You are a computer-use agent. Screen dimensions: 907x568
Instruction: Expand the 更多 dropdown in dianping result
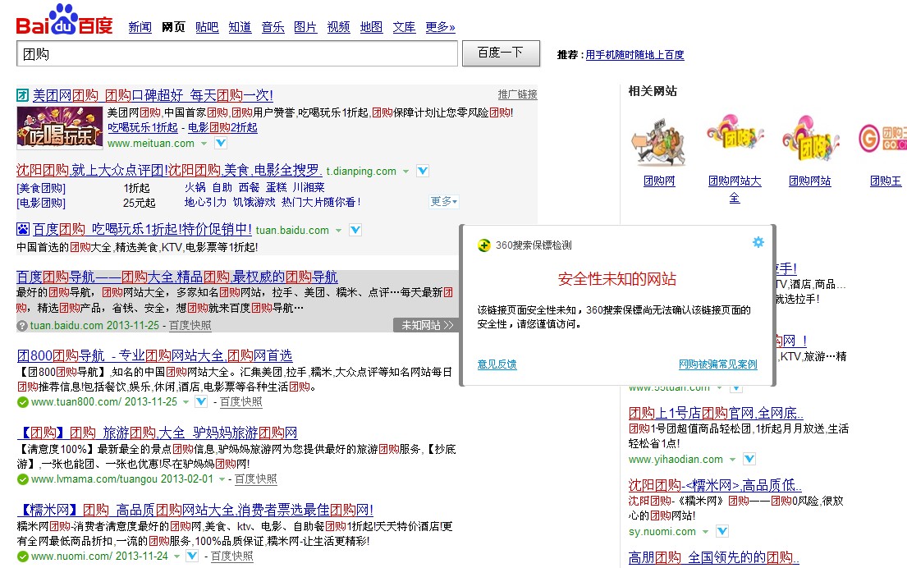(444, 201)
